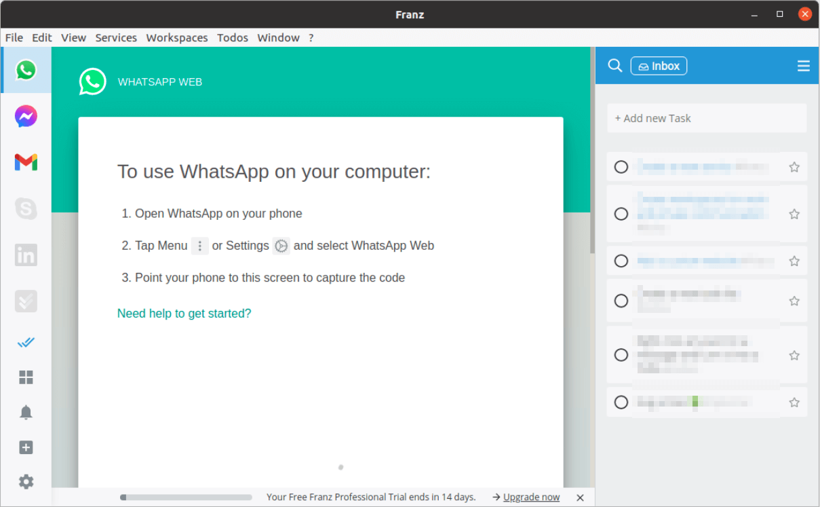Click the WhatsApp page vertical scrollbar
The width and height of the screenshot is (820, 507).
click(592, 151)
